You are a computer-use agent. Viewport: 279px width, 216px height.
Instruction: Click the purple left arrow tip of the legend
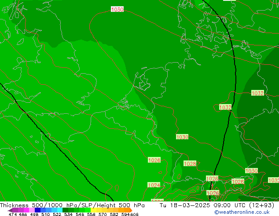pyautogui.click(x=10, y=210)
